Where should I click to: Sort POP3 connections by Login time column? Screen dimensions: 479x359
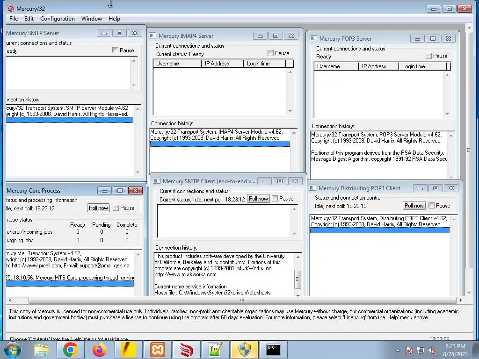(423, 66)
